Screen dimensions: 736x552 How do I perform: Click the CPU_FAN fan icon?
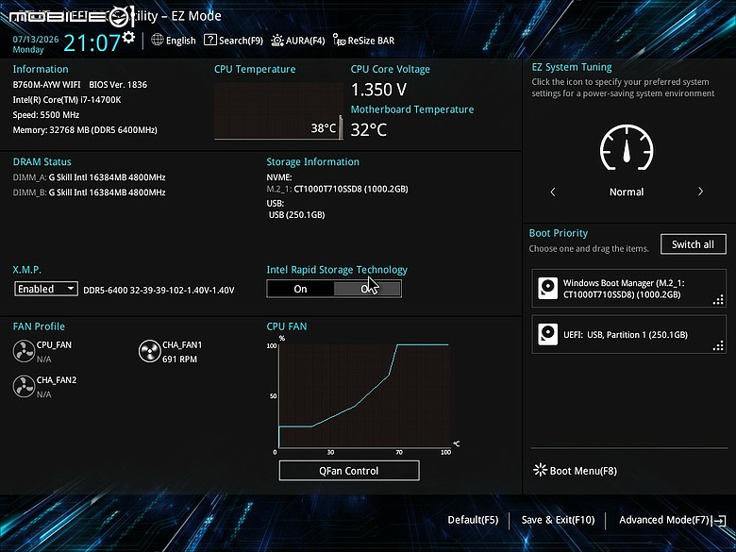point(24,351)
